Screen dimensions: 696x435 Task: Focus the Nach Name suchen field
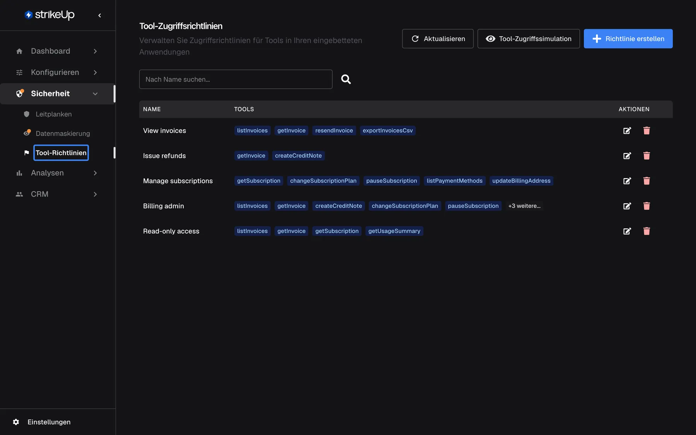click(x=236, y=79)
